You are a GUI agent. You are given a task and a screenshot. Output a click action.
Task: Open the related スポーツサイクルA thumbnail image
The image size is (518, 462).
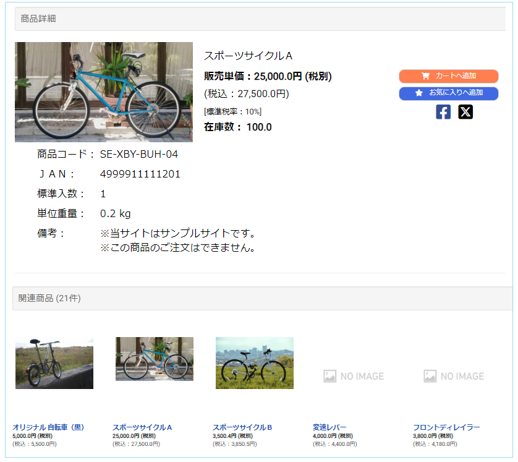click(x=155, y=359)
